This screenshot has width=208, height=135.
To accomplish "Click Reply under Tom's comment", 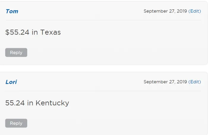I will tap(16, 53).
